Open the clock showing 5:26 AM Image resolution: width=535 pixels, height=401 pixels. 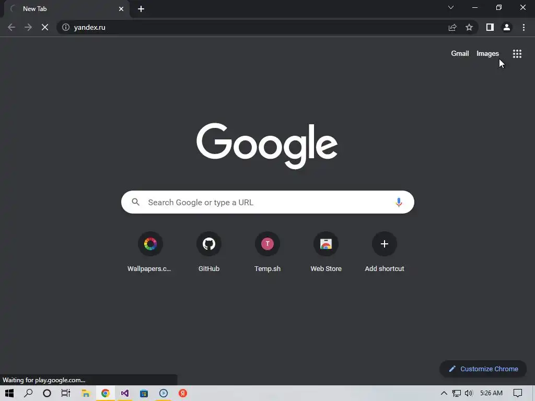point(491,393)
